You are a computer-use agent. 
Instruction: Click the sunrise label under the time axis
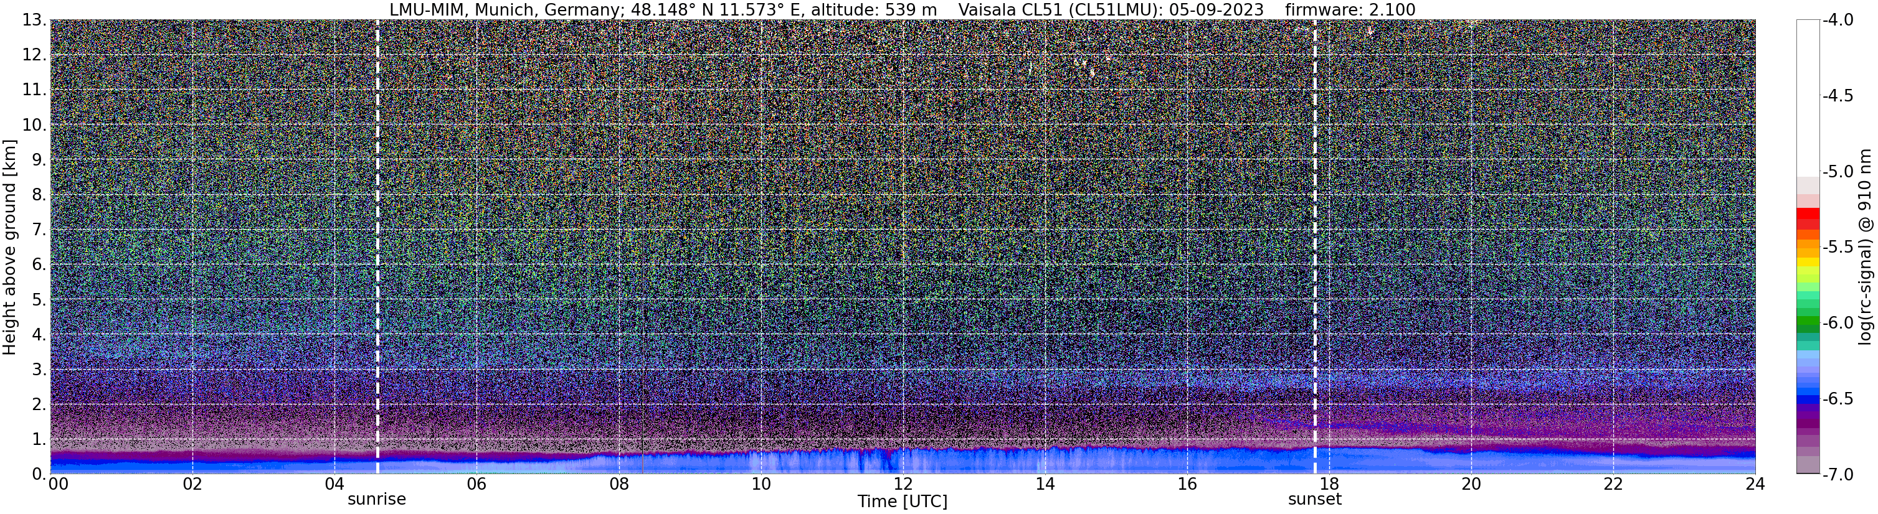(x=377, y=500)
